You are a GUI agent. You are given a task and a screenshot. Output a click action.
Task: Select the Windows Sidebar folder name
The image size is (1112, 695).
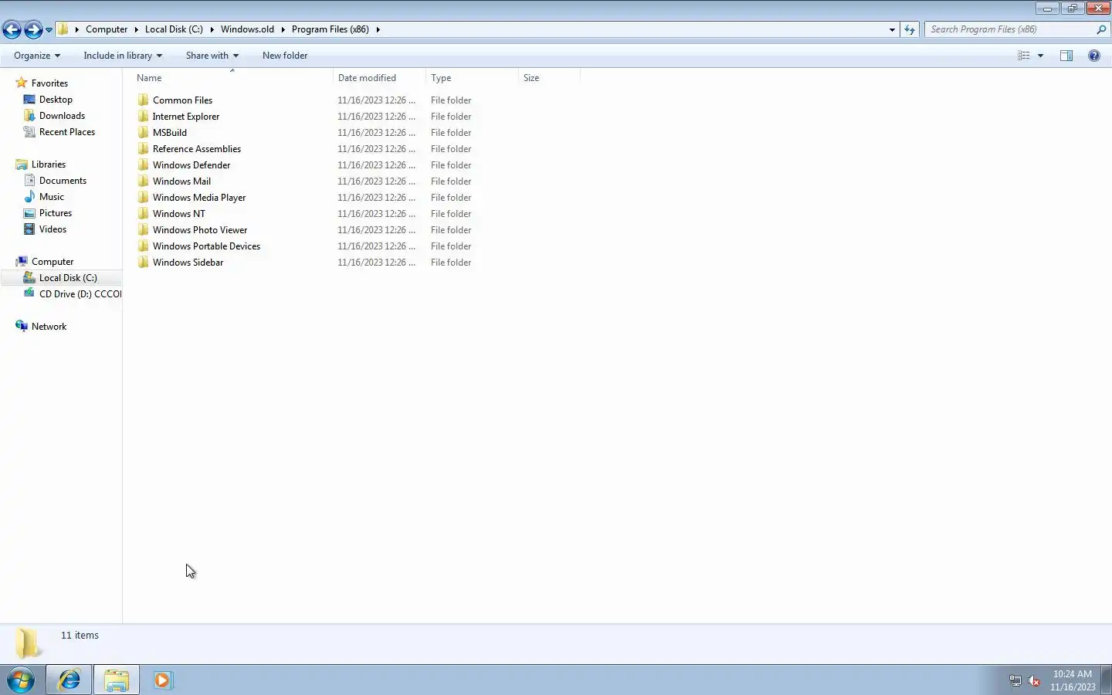pyautogui.click(x=188, y=263)
